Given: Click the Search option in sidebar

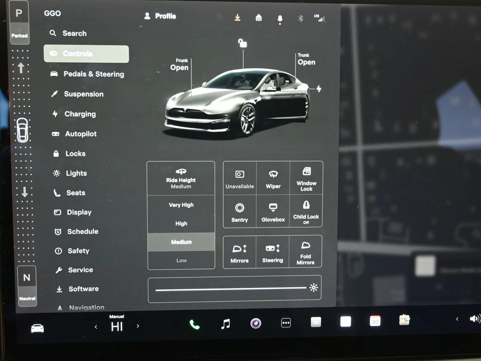Looking at the screenshot, I should (x=74, y=33).
